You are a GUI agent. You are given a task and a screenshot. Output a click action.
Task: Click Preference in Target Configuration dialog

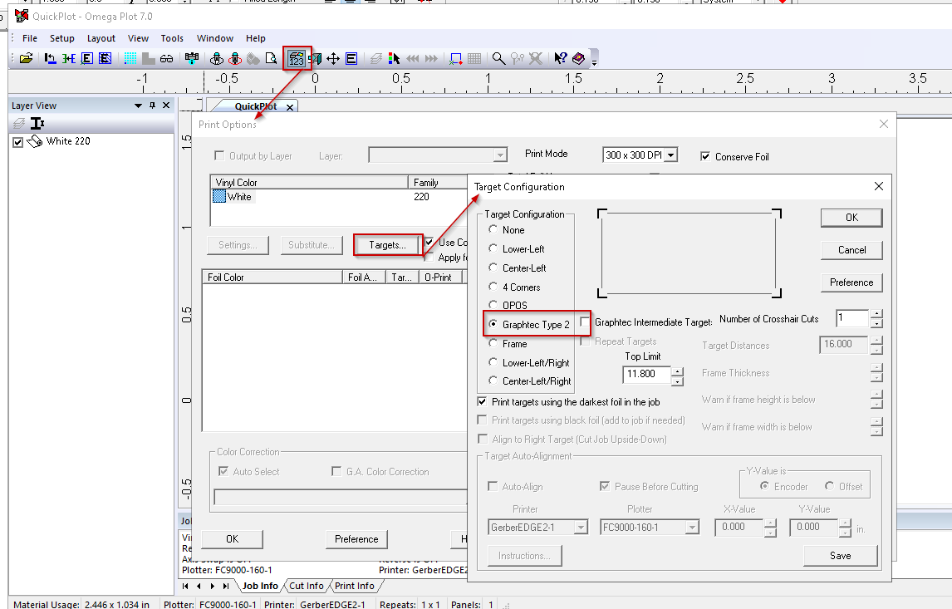click(851, 282)
